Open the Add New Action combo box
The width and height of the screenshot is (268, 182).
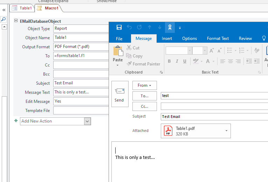55,121
